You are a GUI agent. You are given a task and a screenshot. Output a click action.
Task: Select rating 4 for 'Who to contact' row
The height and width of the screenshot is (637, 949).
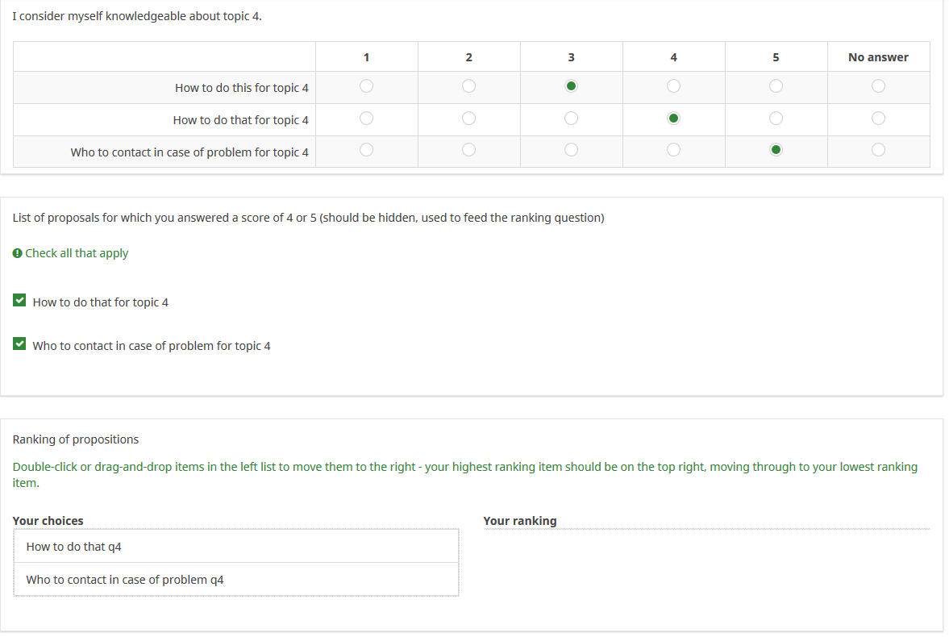point(673,150)
